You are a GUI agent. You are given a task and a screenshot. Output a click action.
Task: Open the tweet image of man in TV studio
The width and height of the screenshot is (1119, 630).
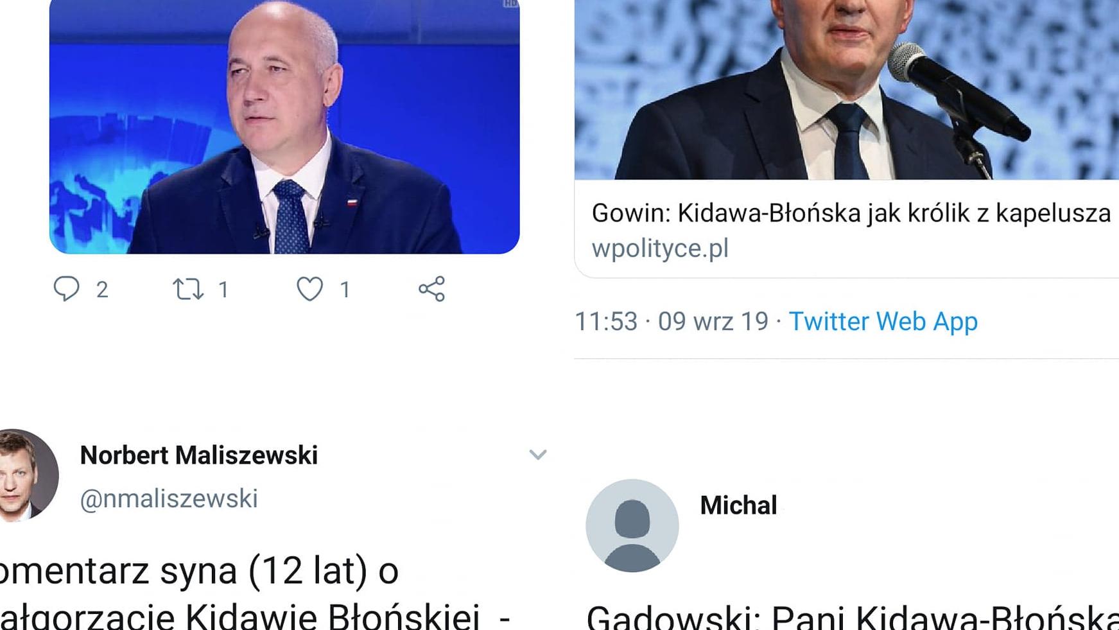point(284,127)
